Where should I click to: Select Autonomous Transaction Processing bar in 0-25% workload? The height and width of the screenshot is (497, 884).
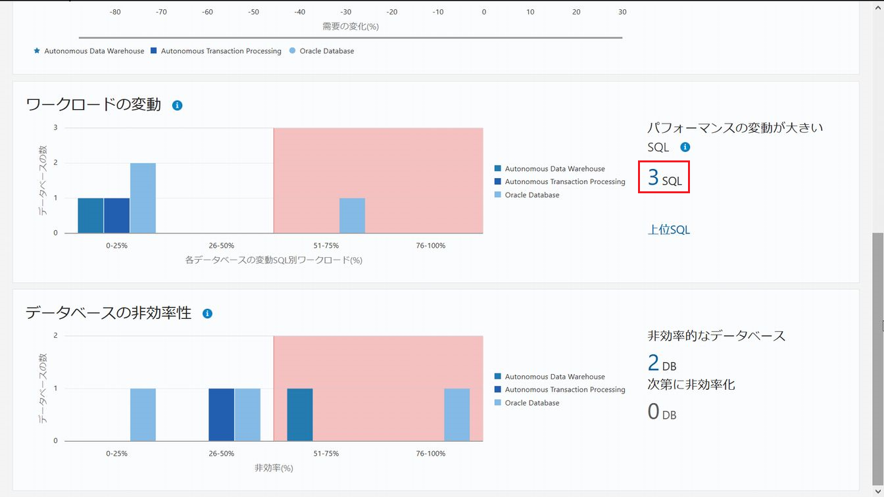tap(116, 216)
